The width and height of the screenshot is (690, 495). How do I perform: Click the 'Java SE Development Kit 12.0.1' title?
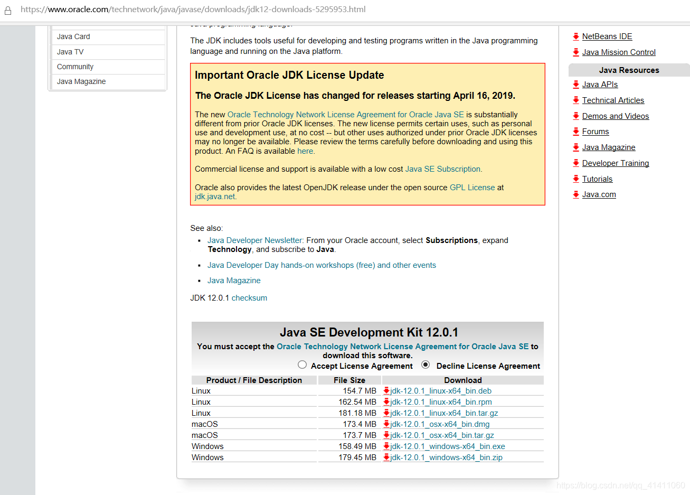tap(368, 332)
